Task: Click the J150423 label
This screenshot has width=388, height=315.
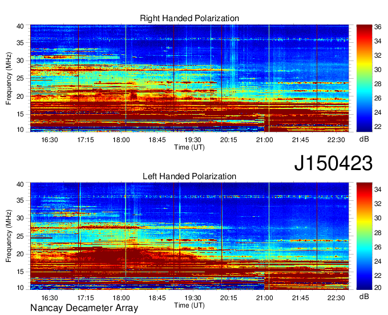Action: 333,163
